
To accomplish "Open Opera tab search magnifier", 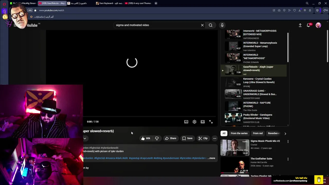I will tap(307, 3).
